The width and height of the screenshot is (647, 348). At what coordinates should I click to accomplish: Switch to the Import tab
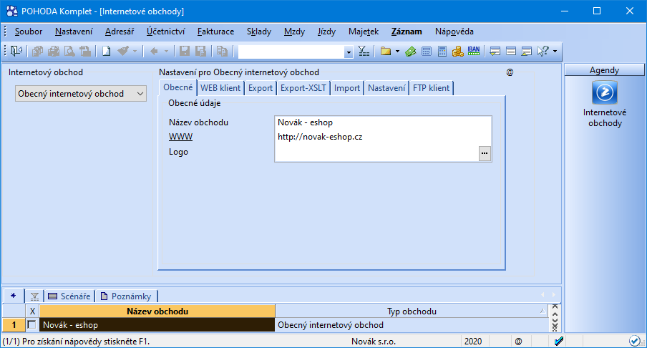tap(347, 88)
